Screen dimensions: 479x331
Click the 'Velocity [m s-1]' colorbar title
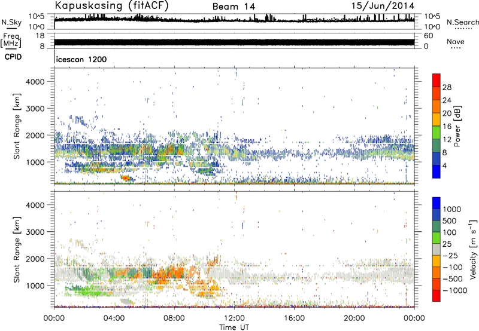473,249
